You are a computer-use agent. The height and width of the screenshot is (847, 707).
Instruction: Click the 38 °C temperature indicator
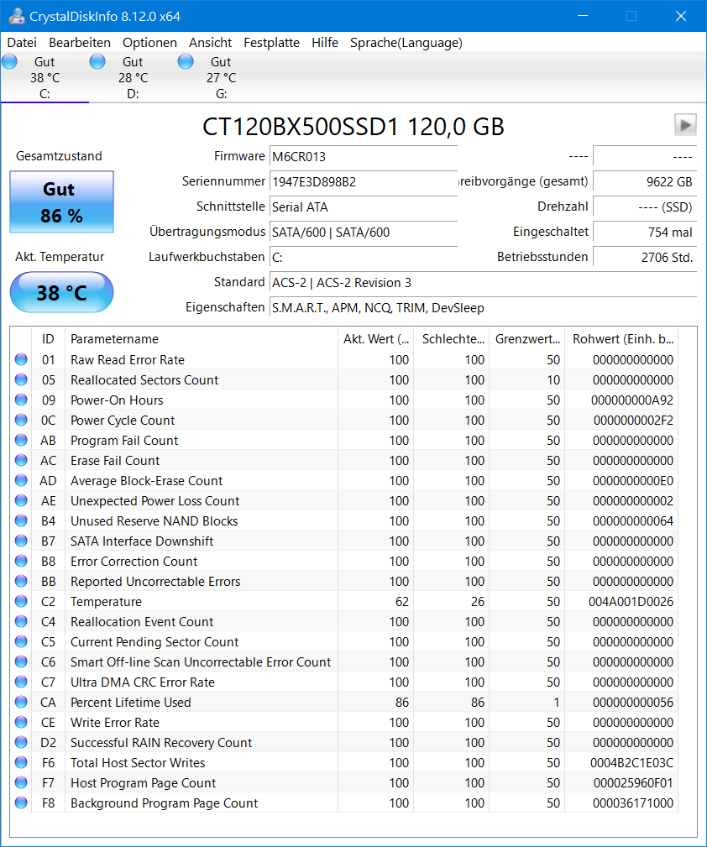[x=61, y=292]
